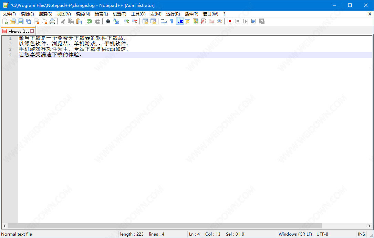374x238 pixels.
Task: Toggle the highlighted indent guide button
Action: 180,21
